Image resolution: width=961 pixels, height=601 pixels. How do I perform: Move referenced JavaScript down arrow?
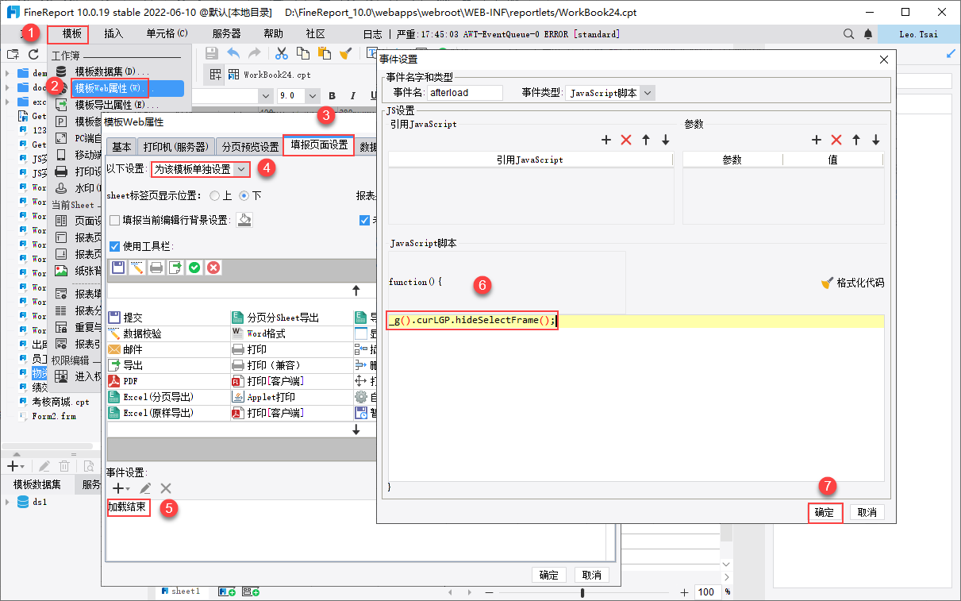(x=666, y=140)
